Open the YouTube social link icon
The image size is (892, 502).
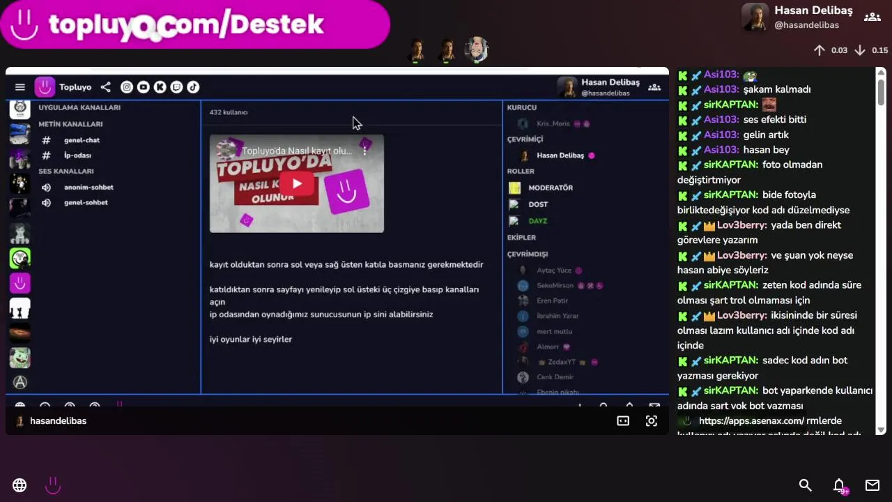click(144, 87)
